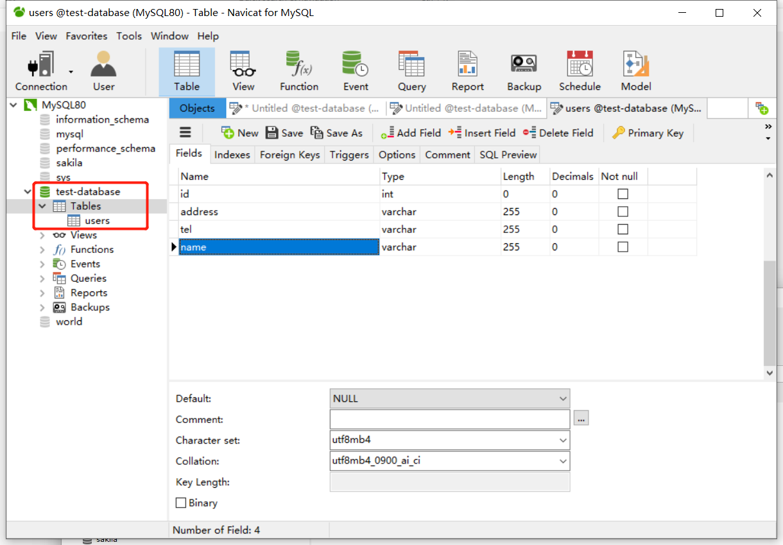Open the Backup tool
Viewport: 783px width, 545px height.
(524, 71)
